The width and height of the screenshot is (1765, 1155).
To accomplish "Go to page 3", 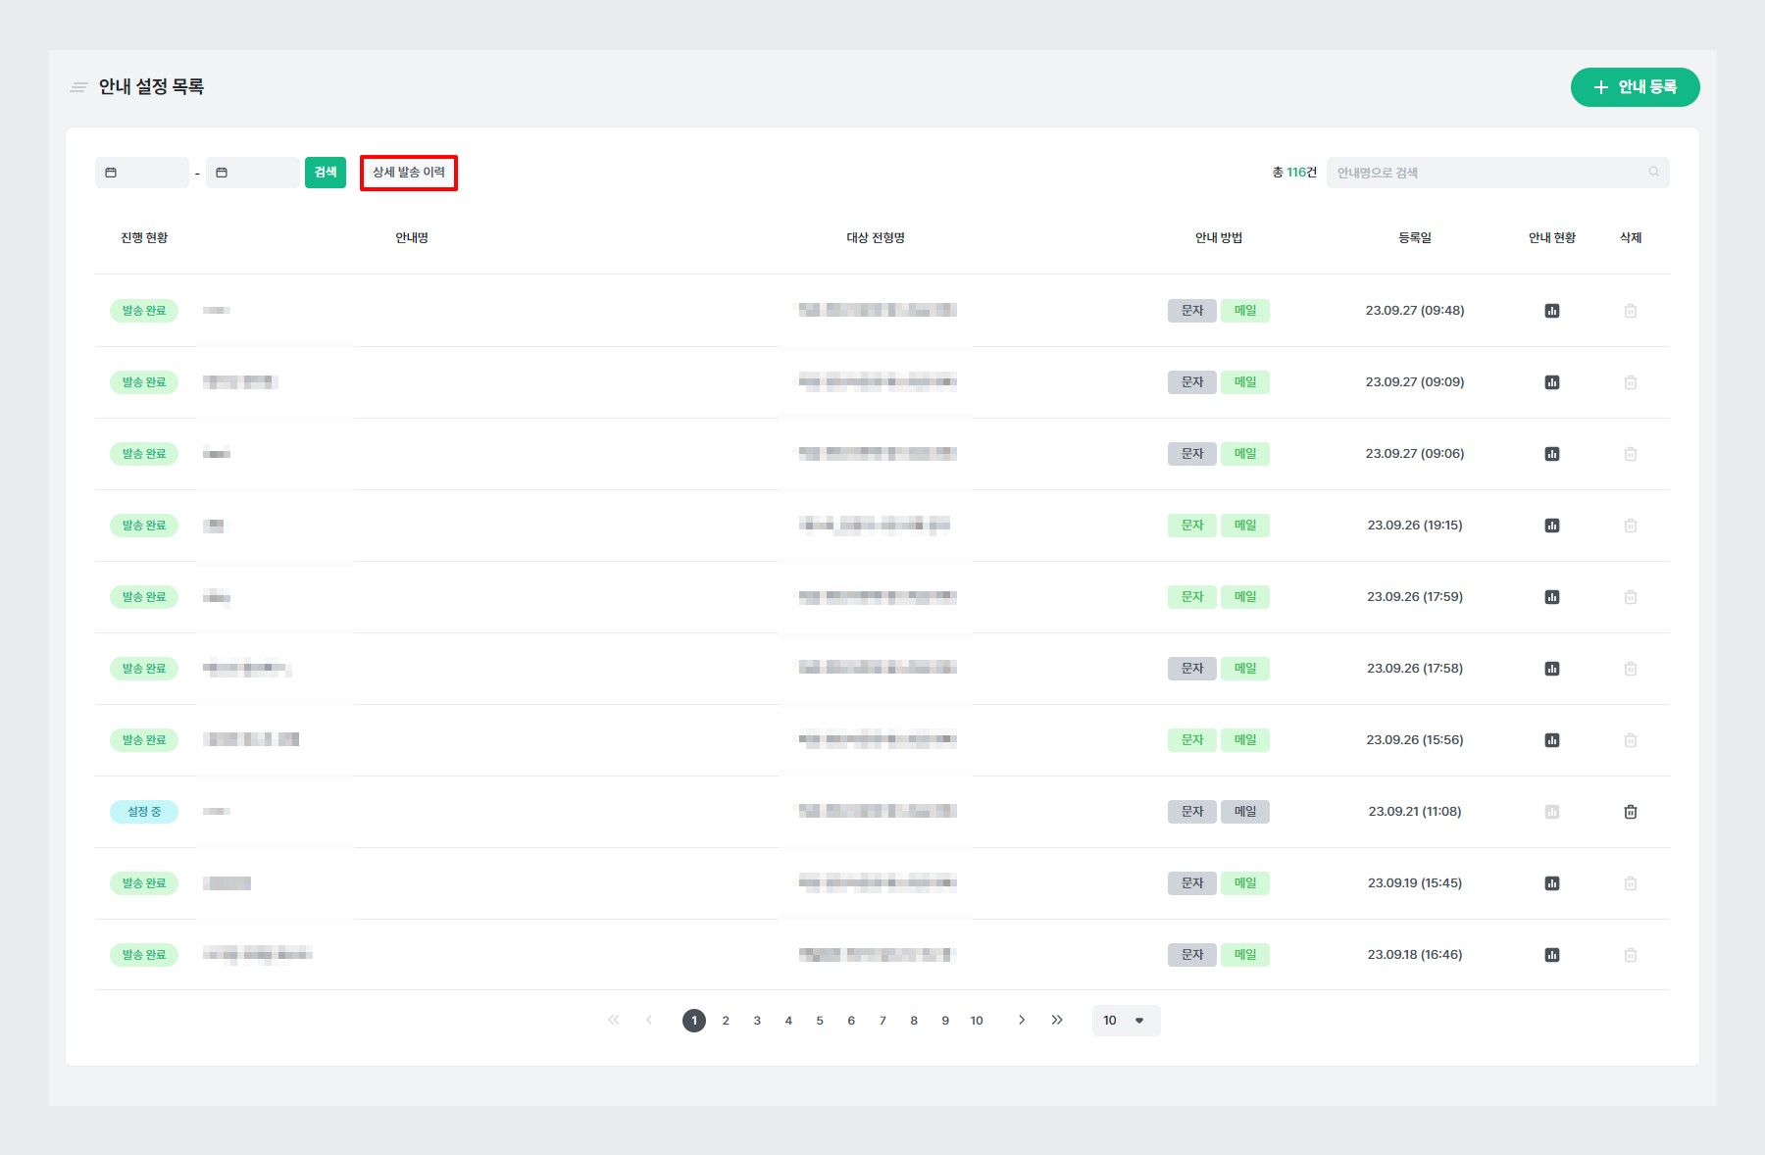I will (757, 1021).
